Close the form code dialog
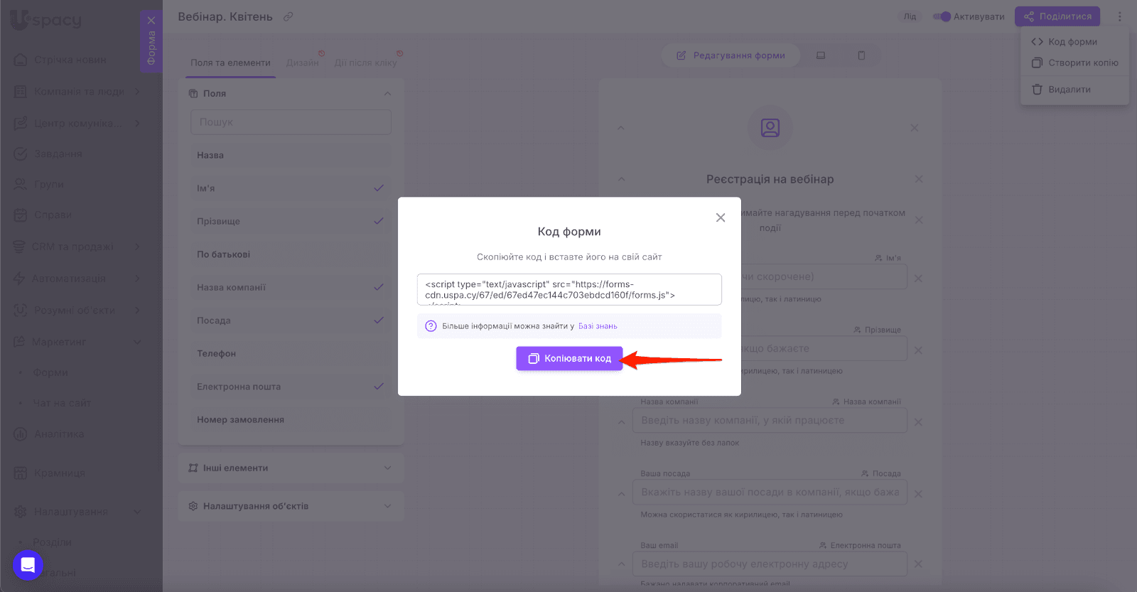The image size is (1137, 592). [720, 217]
